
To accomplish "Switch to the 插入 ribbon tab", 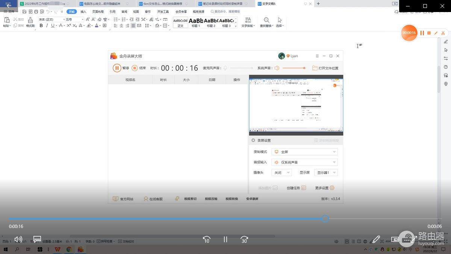I will coord(83,12).
